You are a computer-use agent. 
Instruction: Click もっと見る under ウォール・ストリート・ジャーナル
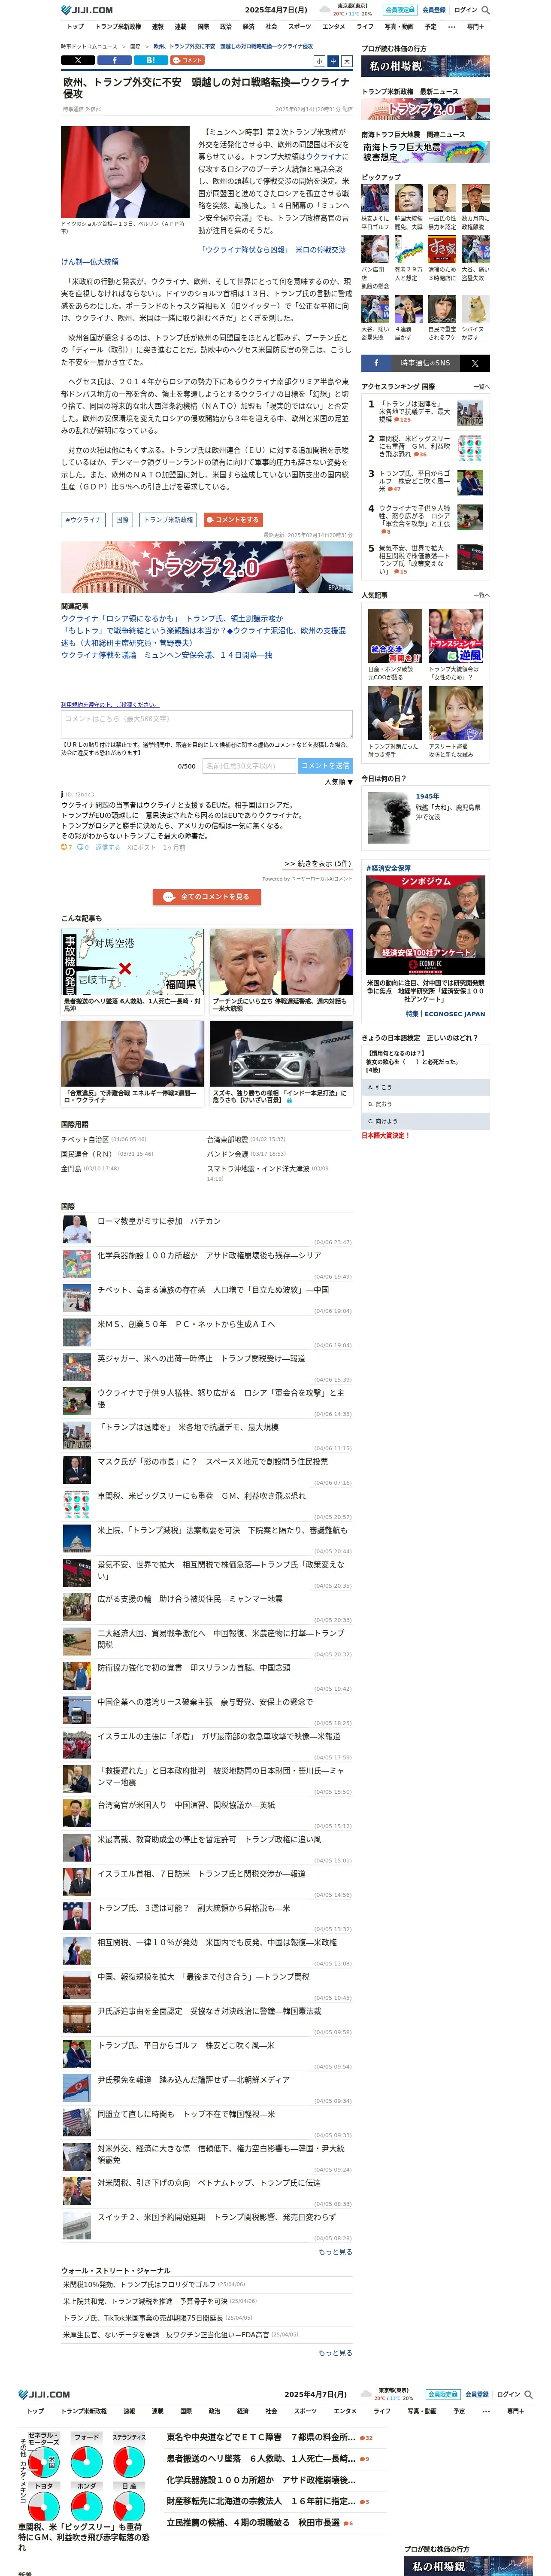coord(335,2353)
